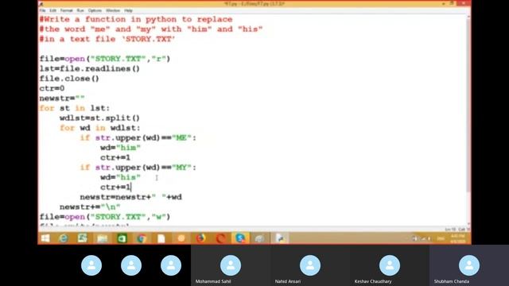This screenshot has height=286, width=509.
Task: Click the volume icon in system tray
Action: [414, 238]
